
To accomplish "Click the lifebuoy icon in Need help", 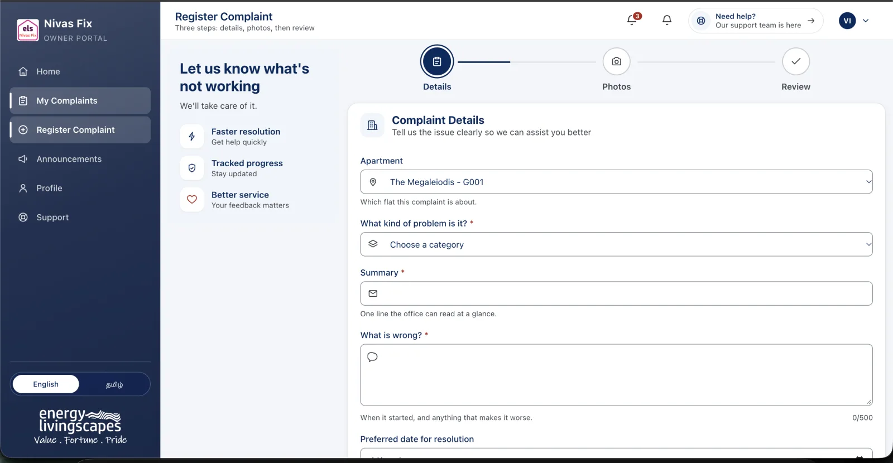I will coord(701,21).
